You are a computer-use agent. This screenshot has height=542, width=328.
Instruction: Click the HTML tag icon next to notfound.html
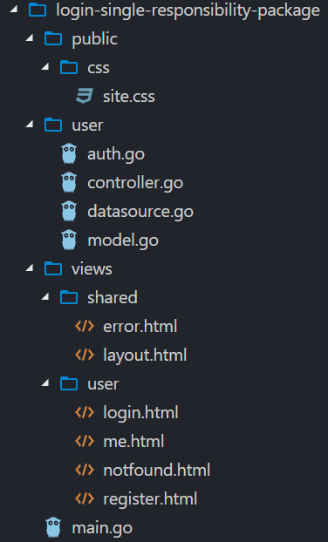tap(85, 470)
